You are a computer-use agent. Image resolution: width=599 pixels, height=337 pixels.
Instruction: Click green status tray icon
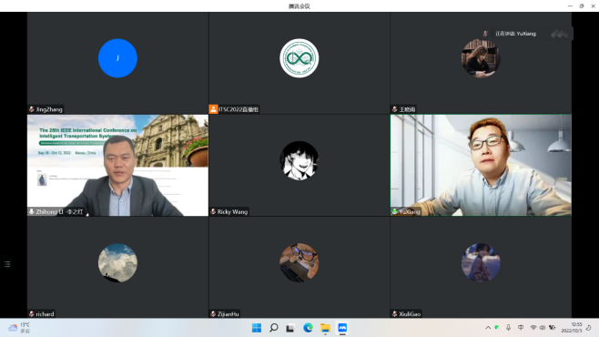pos(497,328)
